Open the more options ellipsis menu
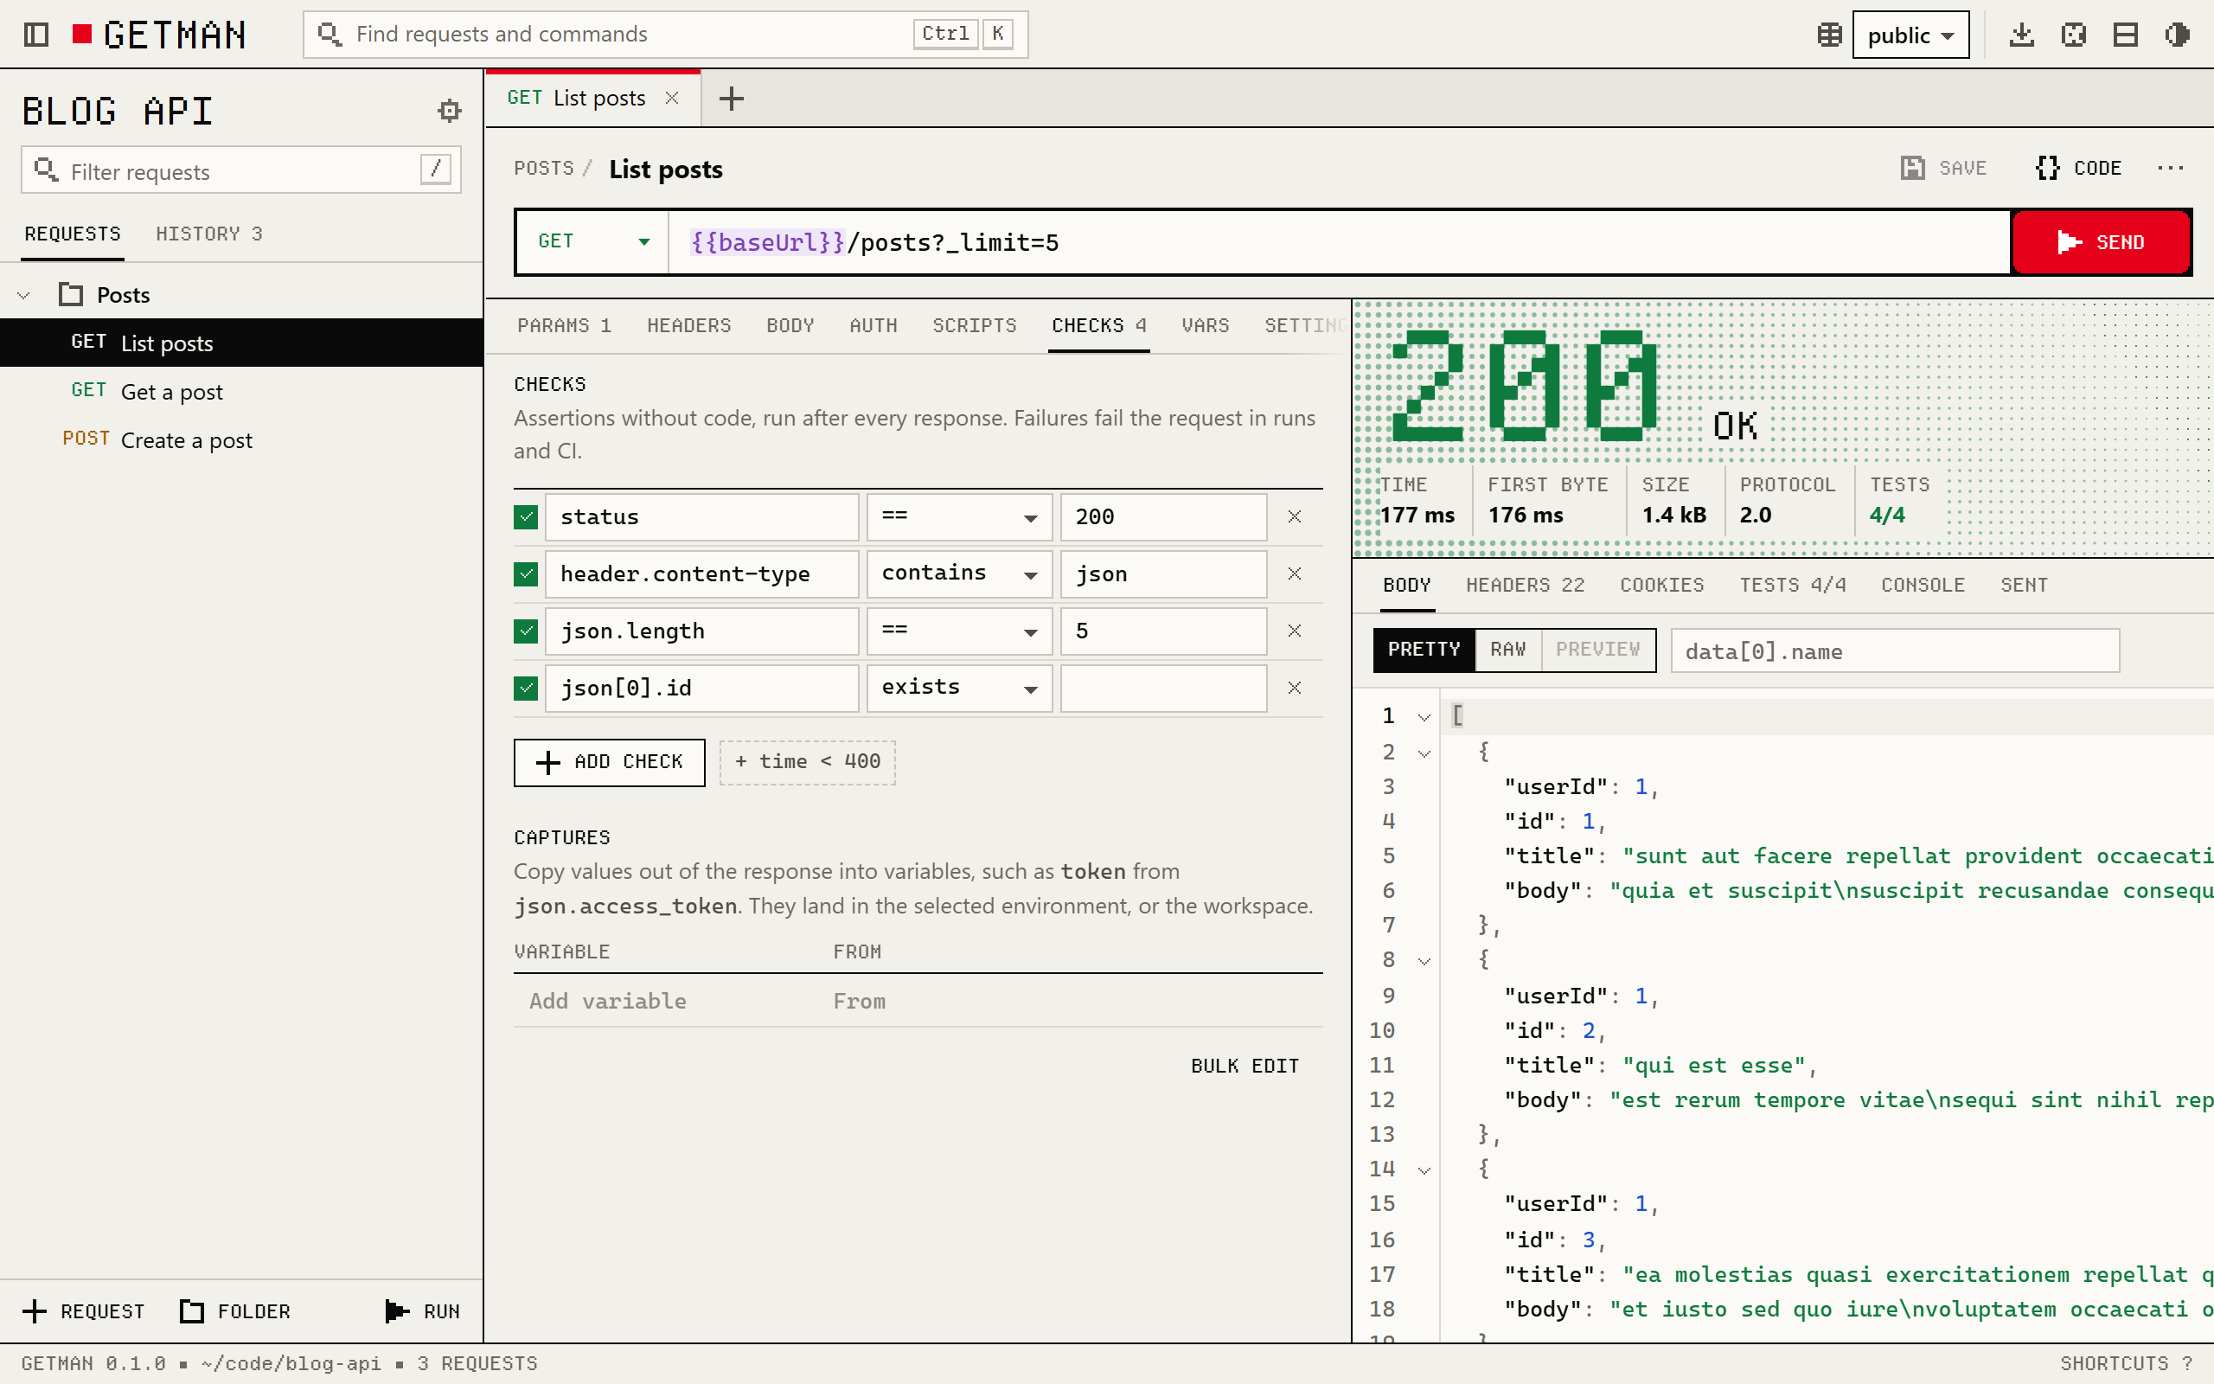 click(2170, 169)
